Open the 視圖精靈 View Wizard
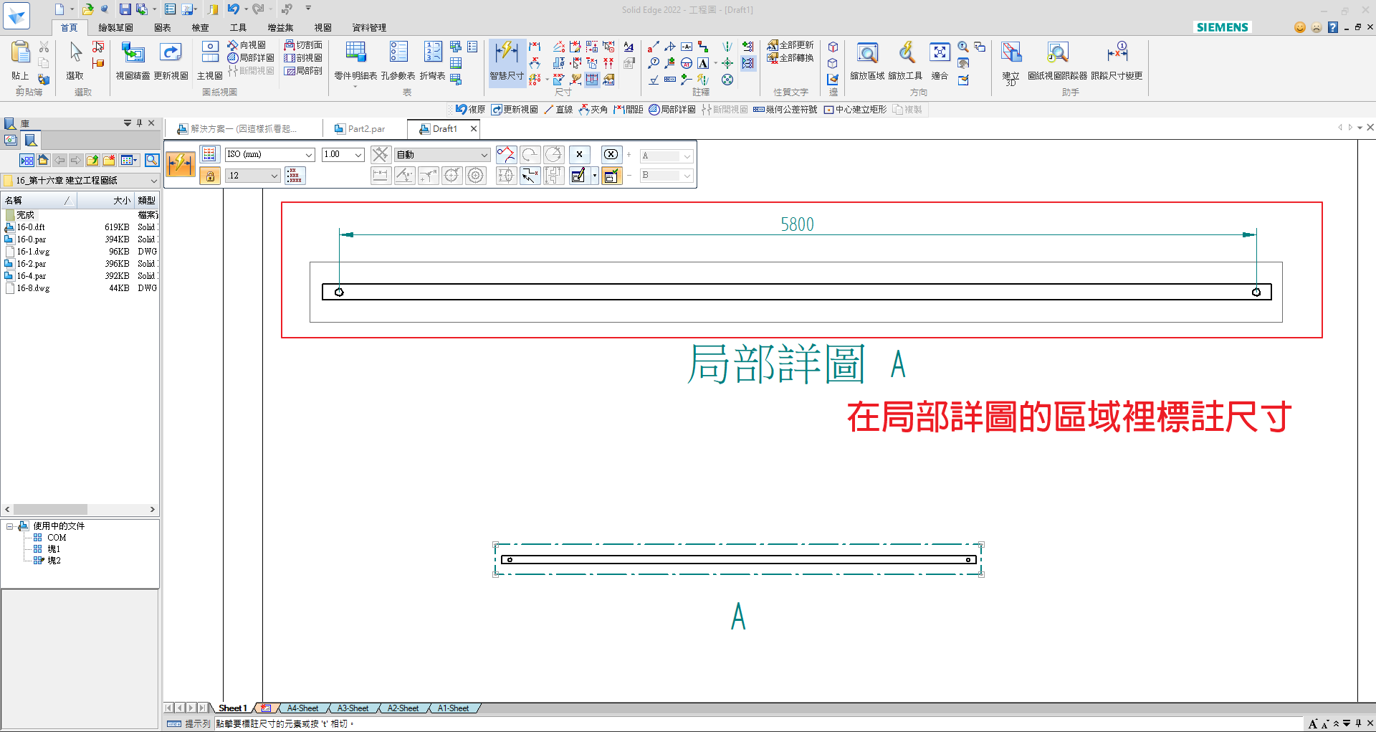The image size is (1376, 732). coord(133,61)
